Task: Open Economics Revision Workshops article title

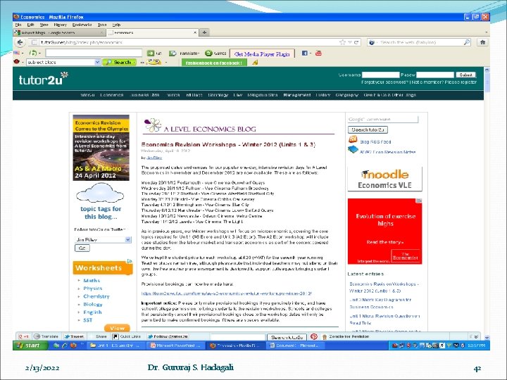Action: (x=228, y=144)
